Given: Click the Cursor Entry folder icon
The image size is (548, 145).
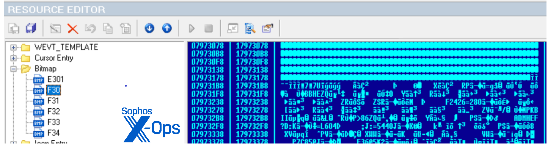Looking at the screenshot, I should (x=25, y=58).
